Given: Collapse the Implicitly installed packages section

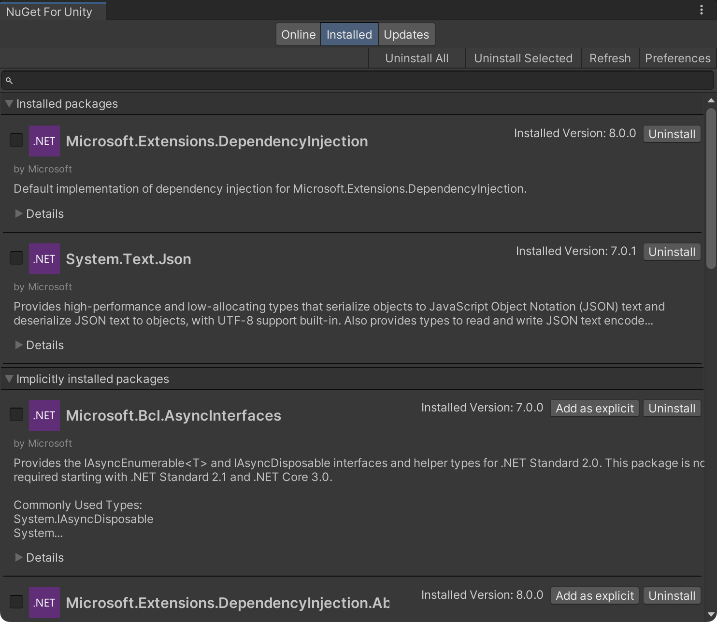Looking at the screenshot, I should coord(8,379).
